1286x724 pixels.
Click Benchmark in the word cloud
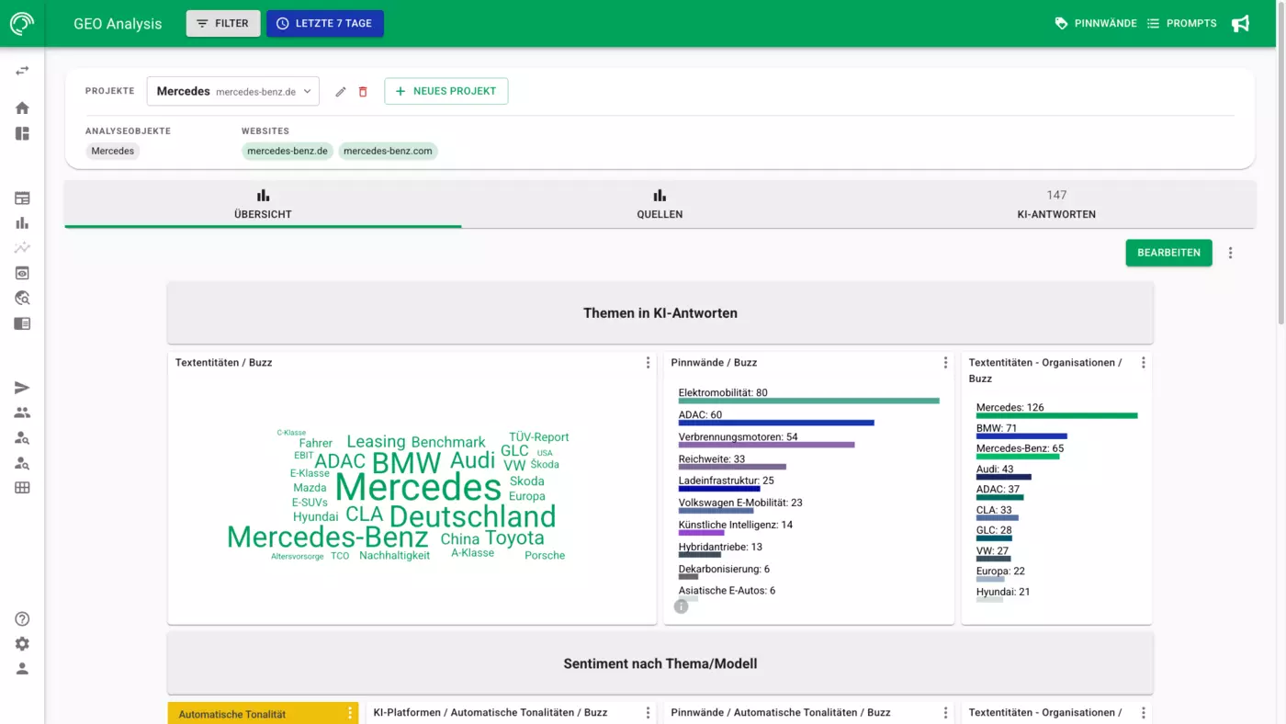tap(448, 442)
